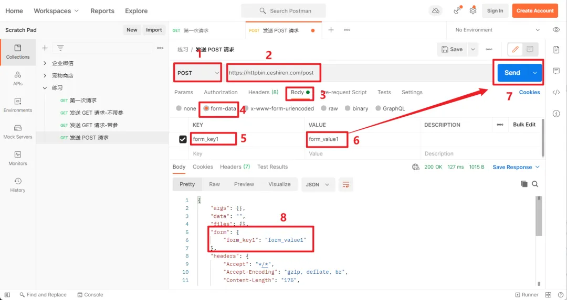This screenshot has width=567, height=300.
Task: Toggle sidebar icon in status bar
Action: point(7,295)
